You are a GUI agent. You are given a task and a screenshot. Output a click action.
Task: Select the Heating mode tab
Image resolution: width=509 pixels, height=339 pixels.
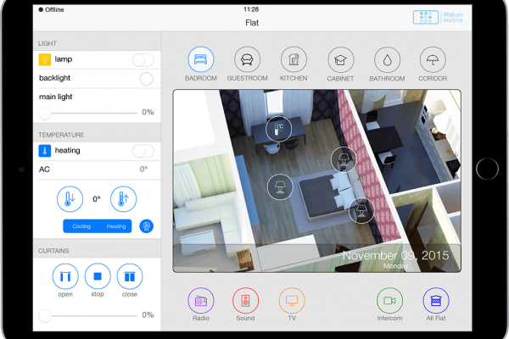(x=115, y=226)
